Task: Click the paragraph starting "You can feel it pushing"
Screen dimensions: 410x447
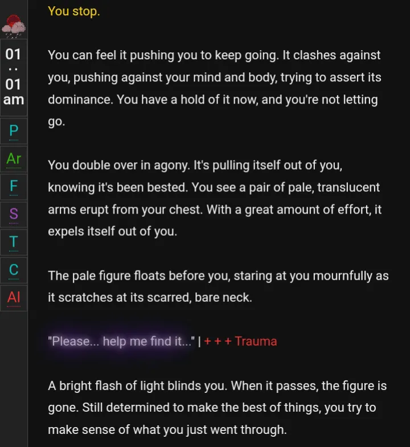Action: click(214, 88)
